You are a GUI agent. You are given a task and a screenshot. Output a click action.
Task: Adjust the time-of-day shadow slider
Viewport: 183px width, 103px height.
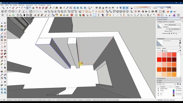tap(162, 7)
